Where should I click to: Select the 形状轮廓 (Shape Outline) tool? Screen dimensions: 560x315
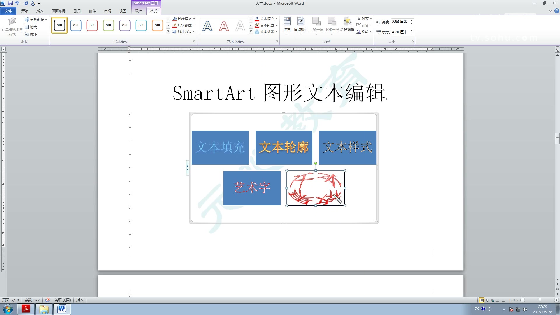(183, 25)
